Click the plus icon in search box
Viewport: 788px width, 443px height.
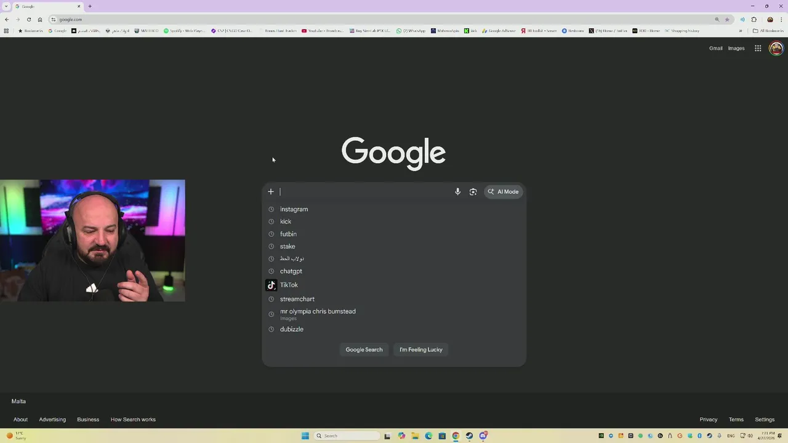[270, 191]
